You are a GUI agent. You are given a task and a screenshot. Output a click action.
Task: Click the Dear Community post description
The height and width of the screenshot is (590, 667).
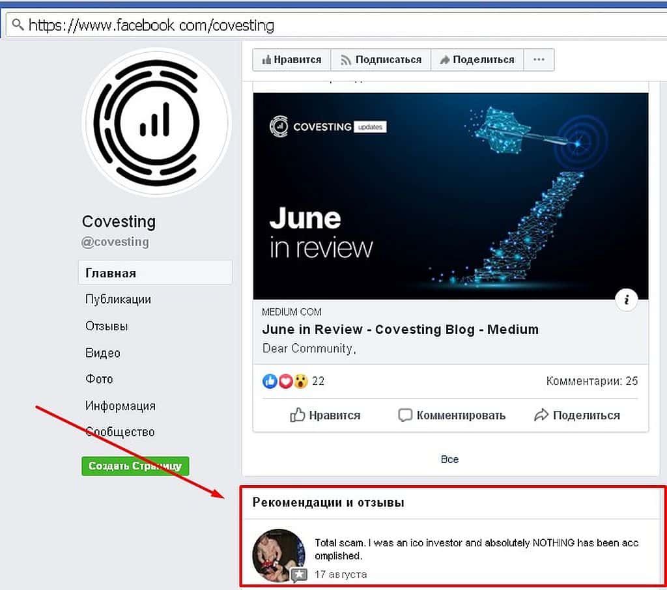[309, 349]
